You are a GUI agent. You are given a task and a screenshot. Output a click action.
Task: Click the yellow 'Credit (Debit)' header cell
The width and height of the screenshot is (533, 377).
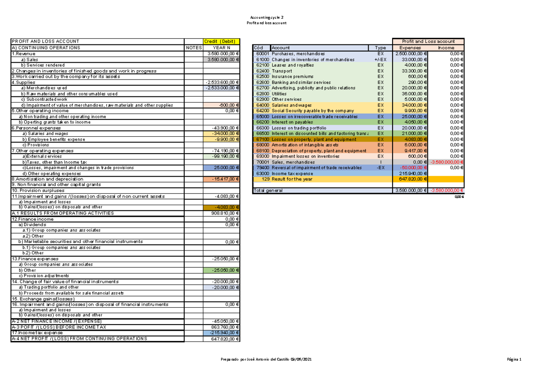point(221,42)
